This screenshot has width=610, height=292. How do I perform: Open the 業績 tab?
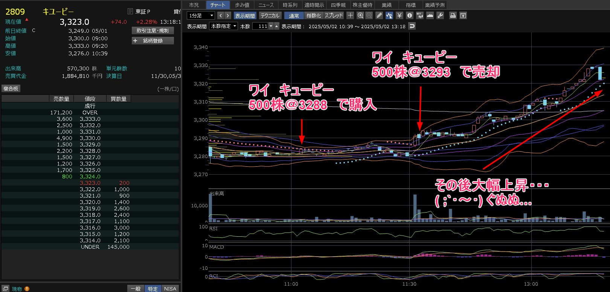point(387,5)
